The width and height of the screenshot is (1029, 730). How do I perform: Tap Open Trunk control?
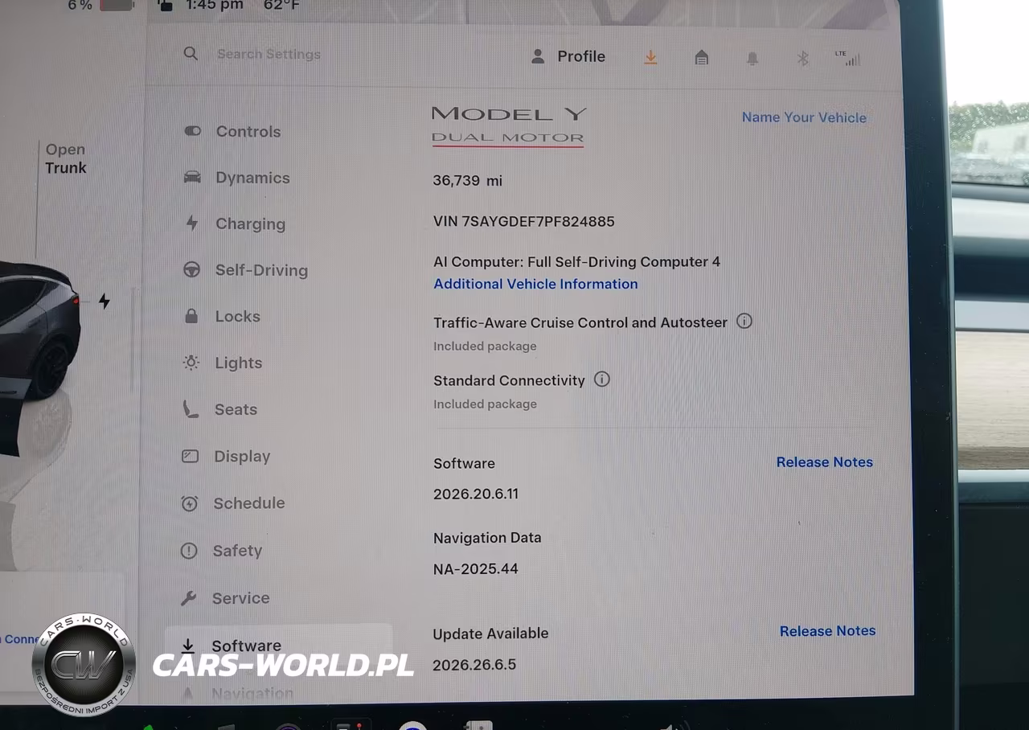coord(65,158)
